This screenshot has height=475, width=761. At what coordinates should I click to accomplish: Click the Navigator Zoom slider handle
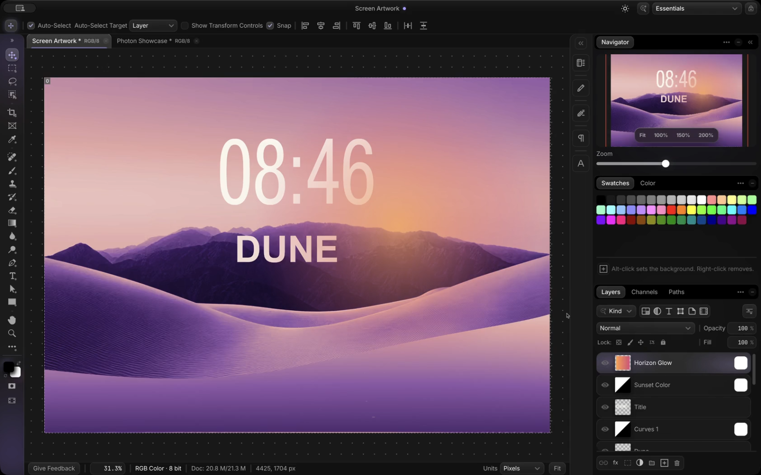(665, 163)
